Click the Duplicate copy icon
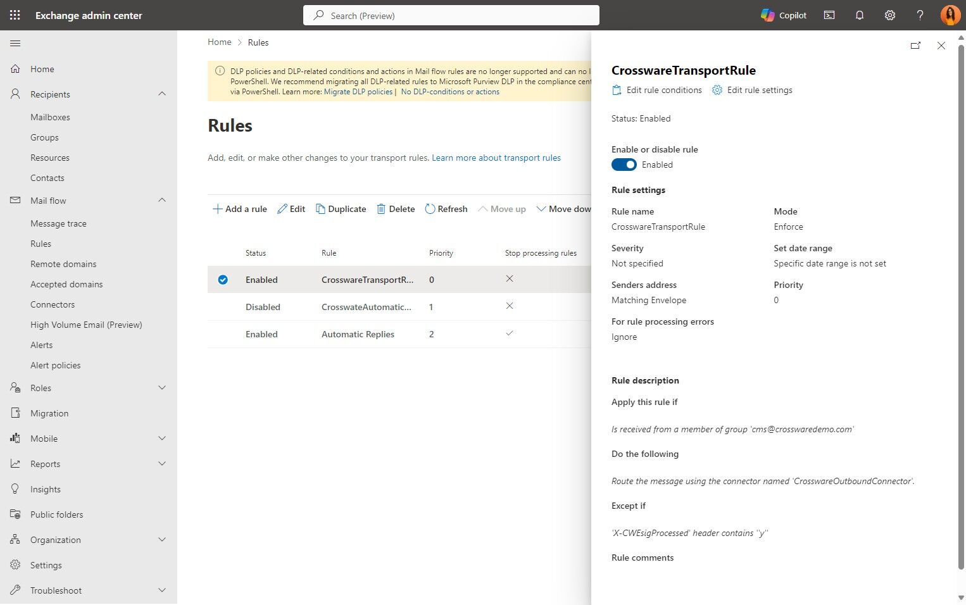The width and height of the screenshot is (966, 605). point(320,209)
